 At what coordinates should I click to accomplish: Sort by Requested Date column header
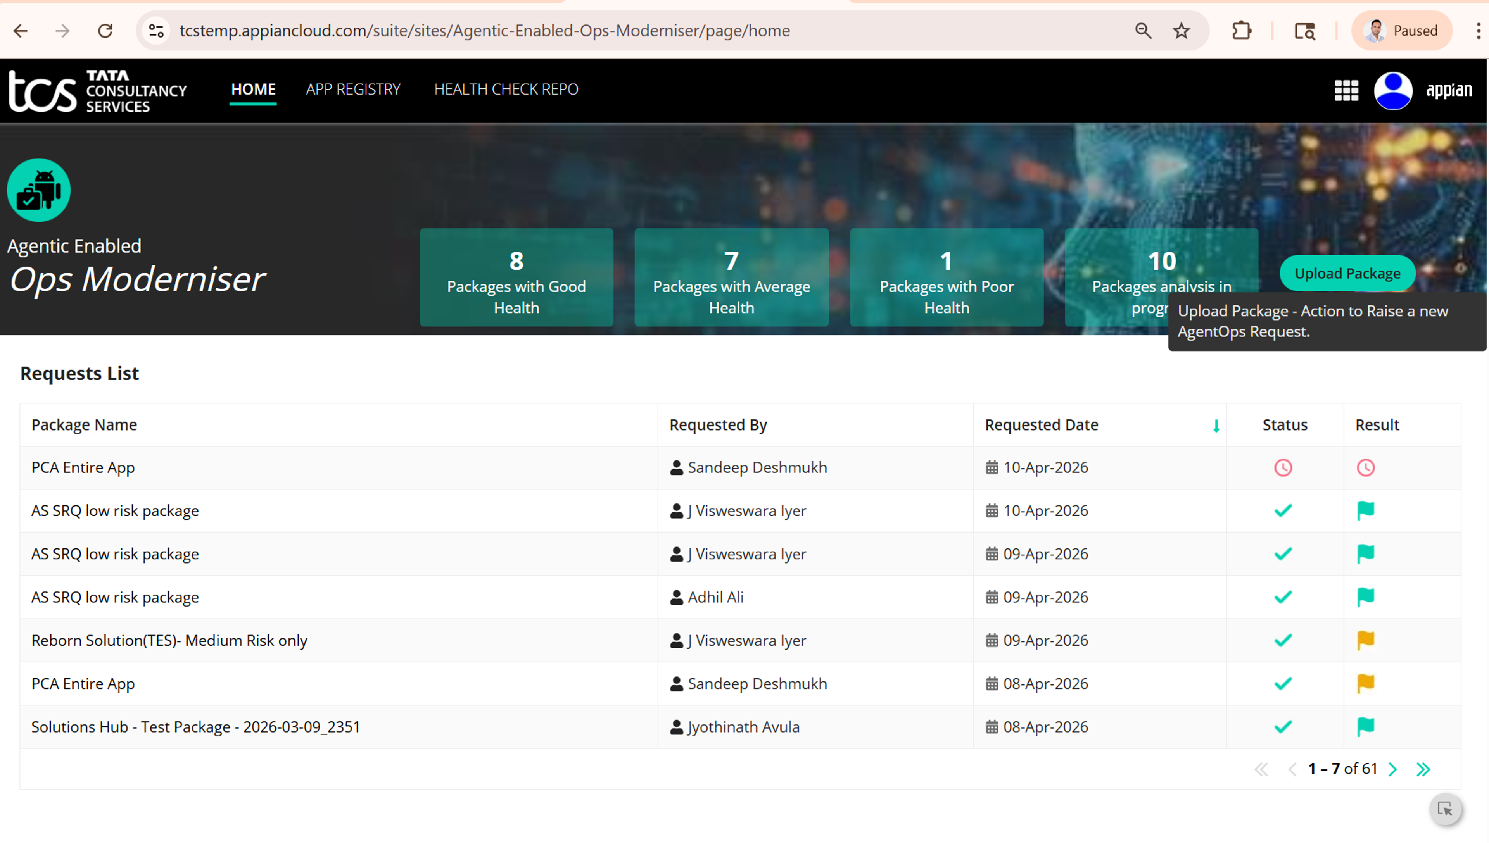tap(1041, 424)
